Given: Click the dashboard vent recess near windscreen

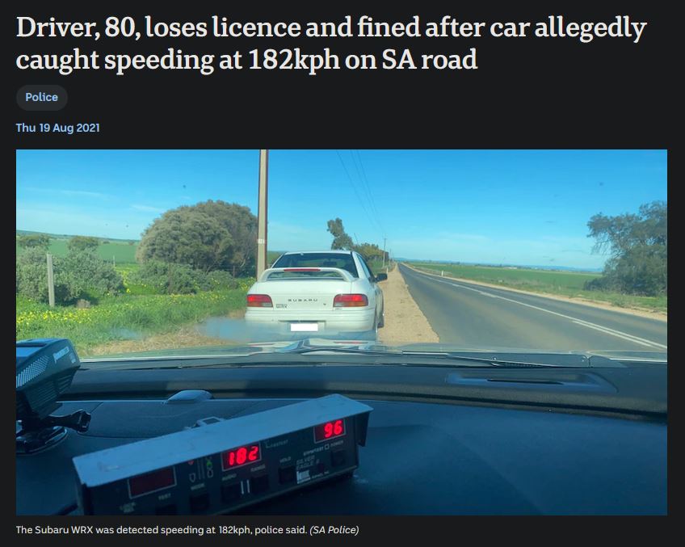Looking at the screenshot, I should 529,381.
